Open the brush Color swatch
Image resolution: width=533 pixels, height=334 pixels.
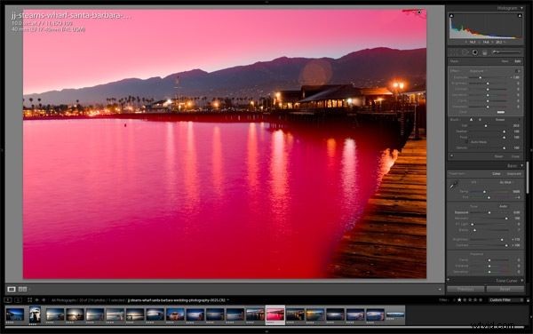pyautogui.click(x=500, y=112)
